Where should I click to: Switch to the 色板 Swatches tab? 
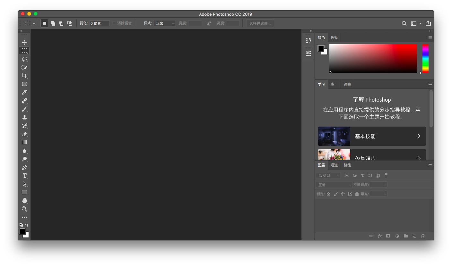coord(334,37)
